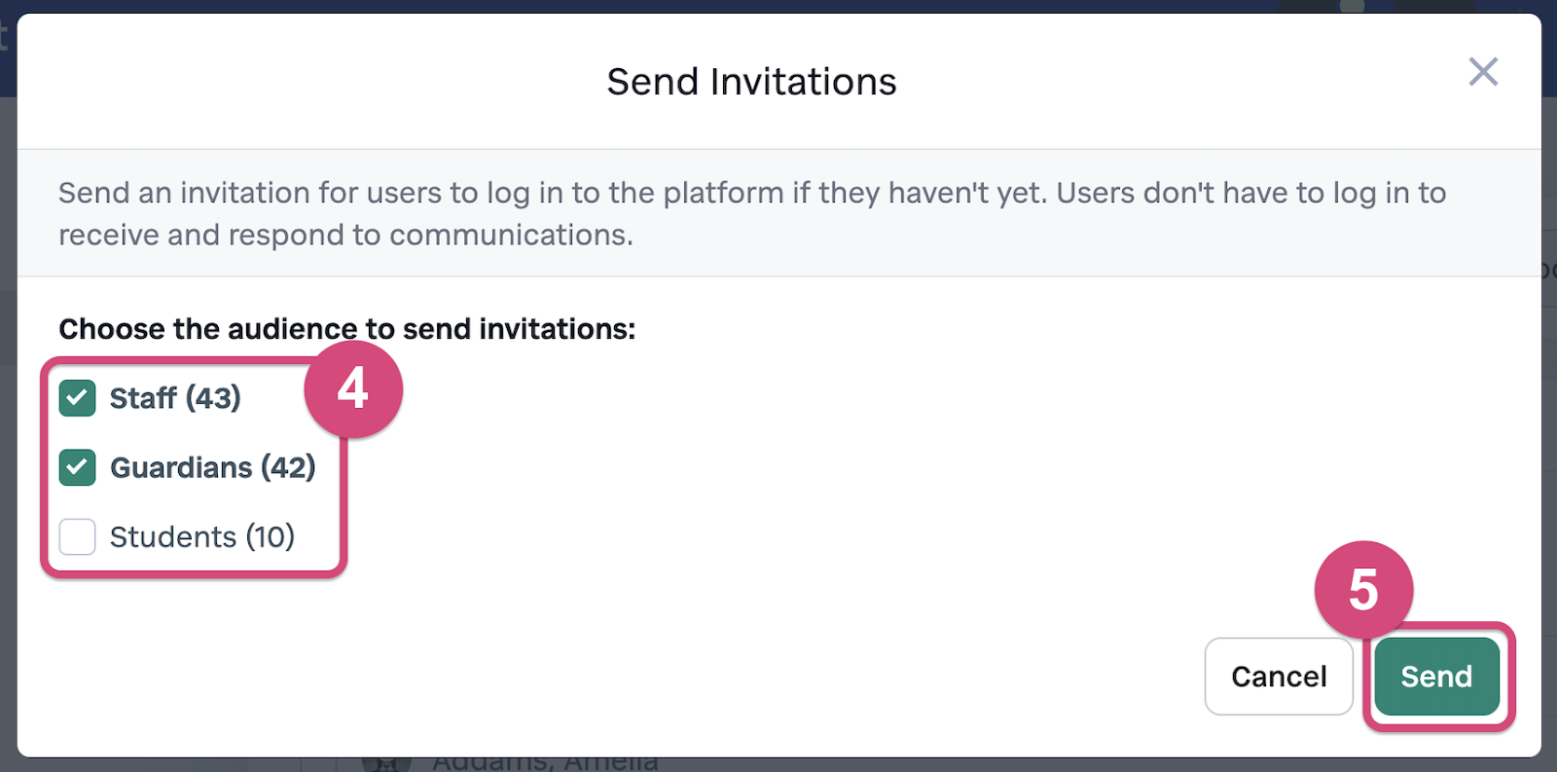This screenshot has height=772, width=1557.
Task: Click the 'Choose the audience' heading
Action: click(x=347, y=329)
